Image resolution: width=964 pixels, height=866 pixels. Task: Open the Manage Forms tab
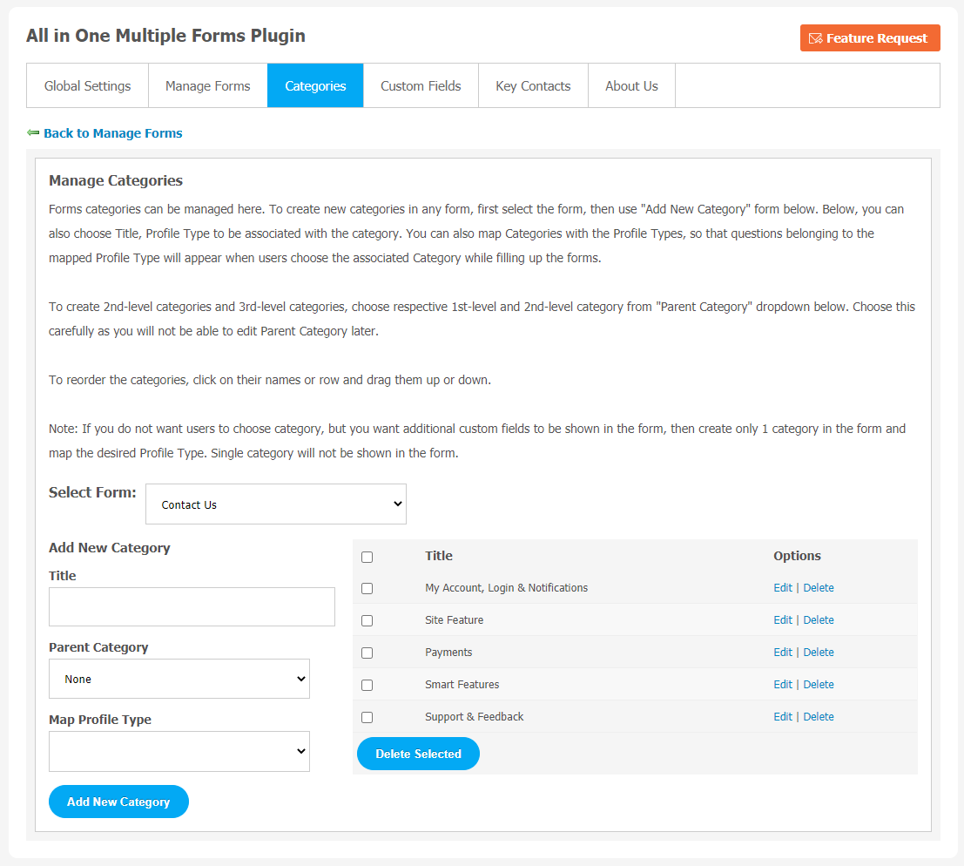(x=207, y=86)
